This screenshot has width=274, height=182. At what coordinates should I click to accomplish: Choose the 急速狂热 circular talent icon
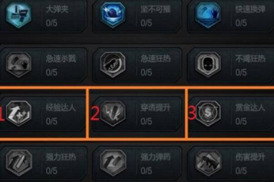coord(113,64)
